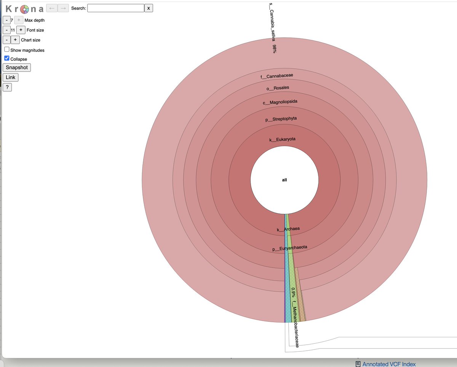The image size is (457, 367).
Task: Click the Snapshot button
Action: 17,68
